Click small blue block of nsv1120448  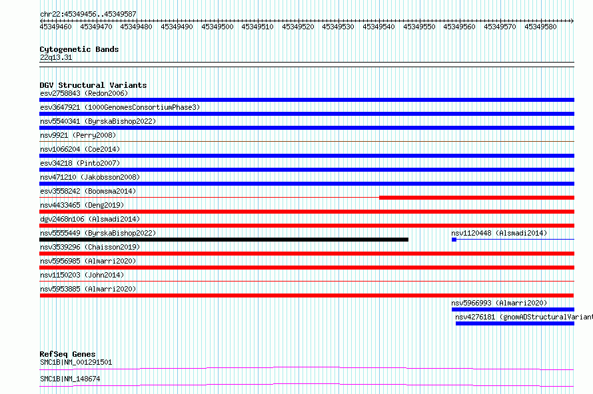454,240
